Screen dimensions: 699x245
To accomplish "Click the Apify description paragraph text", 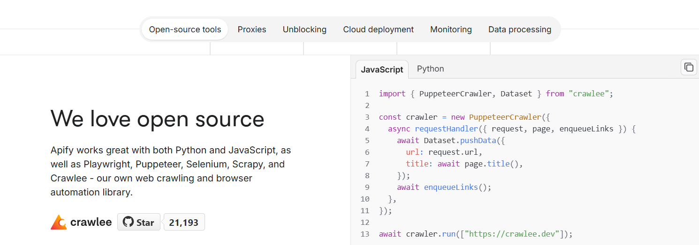I will click(x=171, y=171).
